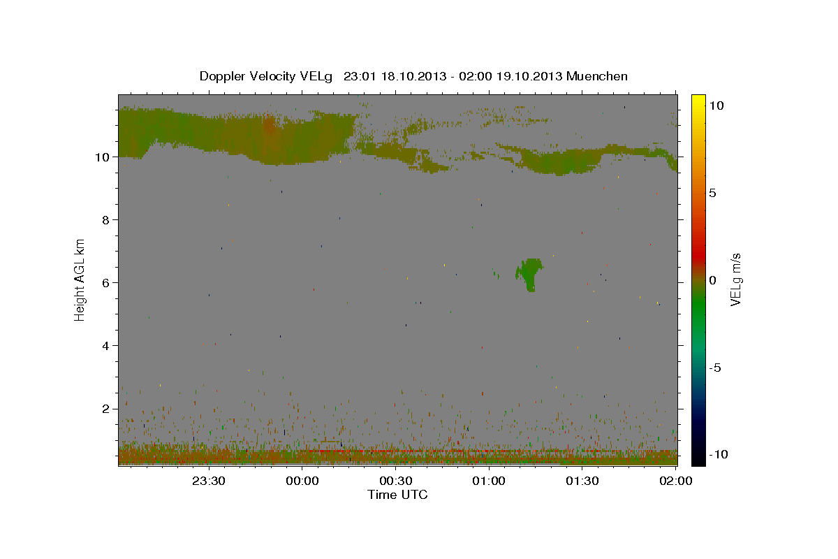Image resolution: width=838 pixels, height=559 pixels.
Task: Click the '01:30' time tick label
Action: pos(582,481)
